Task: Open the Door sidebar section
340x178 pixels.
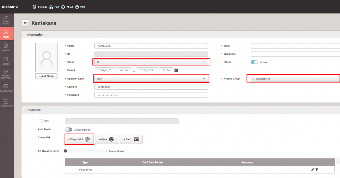Action: tap(6, 61)
